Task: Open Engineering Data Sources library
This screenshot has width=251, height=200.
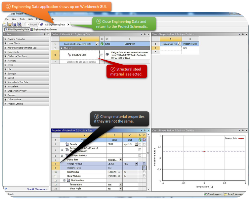Action: (x=44, y=29)
